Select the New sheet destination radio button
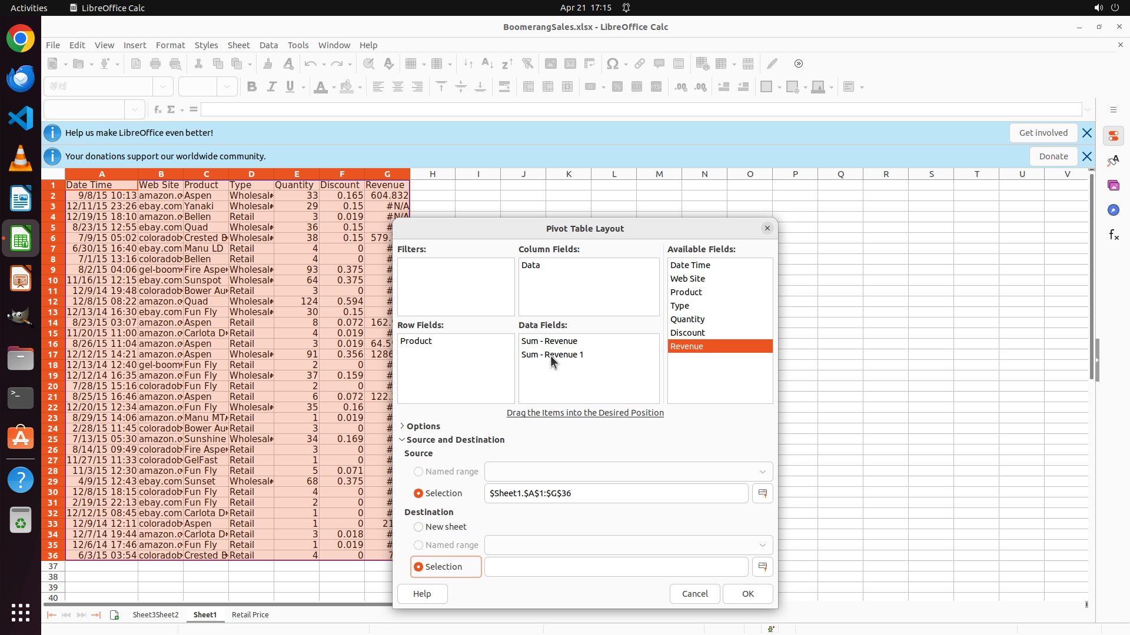1130x635 pixels. [418, 527]
